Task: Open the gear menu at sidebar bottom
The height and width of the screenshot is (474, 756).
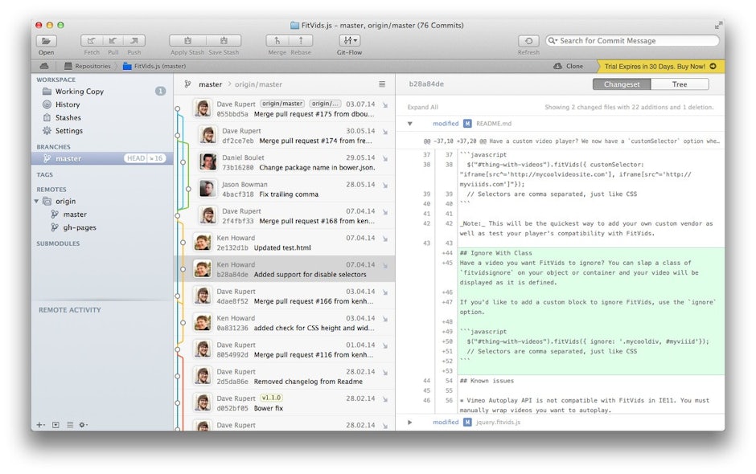Action: [83, 425]
